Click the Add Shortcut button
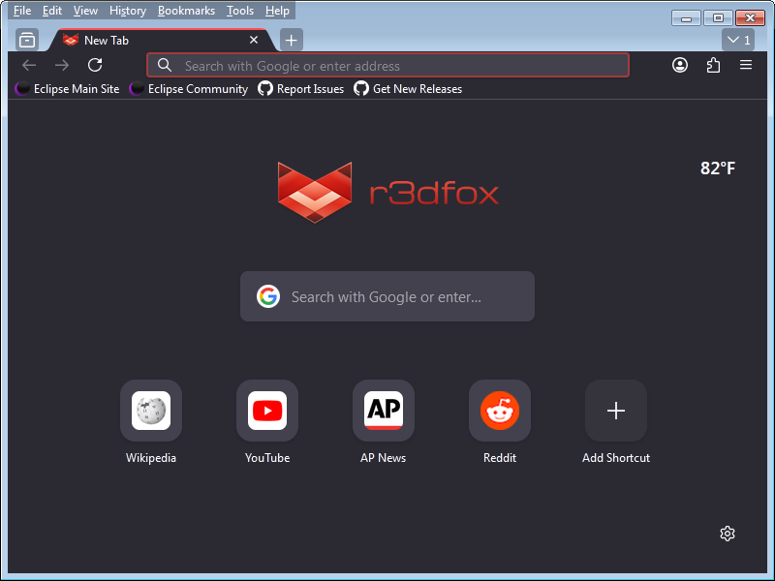Image resolution: width=775 pixels, height=581 pixels. click(x=616, y=411)
